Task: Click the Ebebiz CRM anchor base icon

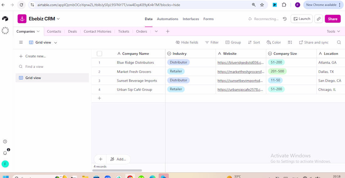Action: [22, 19]
